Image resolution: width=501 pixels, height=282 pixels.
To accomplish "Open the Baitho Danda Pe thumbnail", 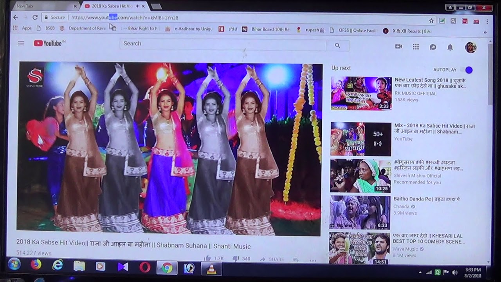I will [360, 212].
